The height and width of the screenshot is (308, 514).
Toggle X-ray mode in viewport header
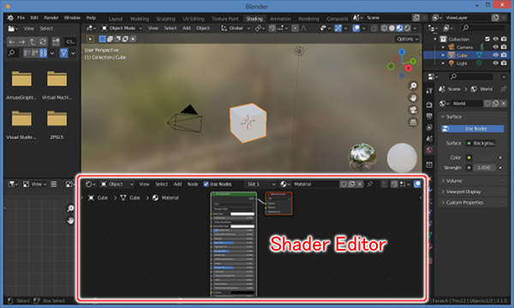click(x=374, y=28)
